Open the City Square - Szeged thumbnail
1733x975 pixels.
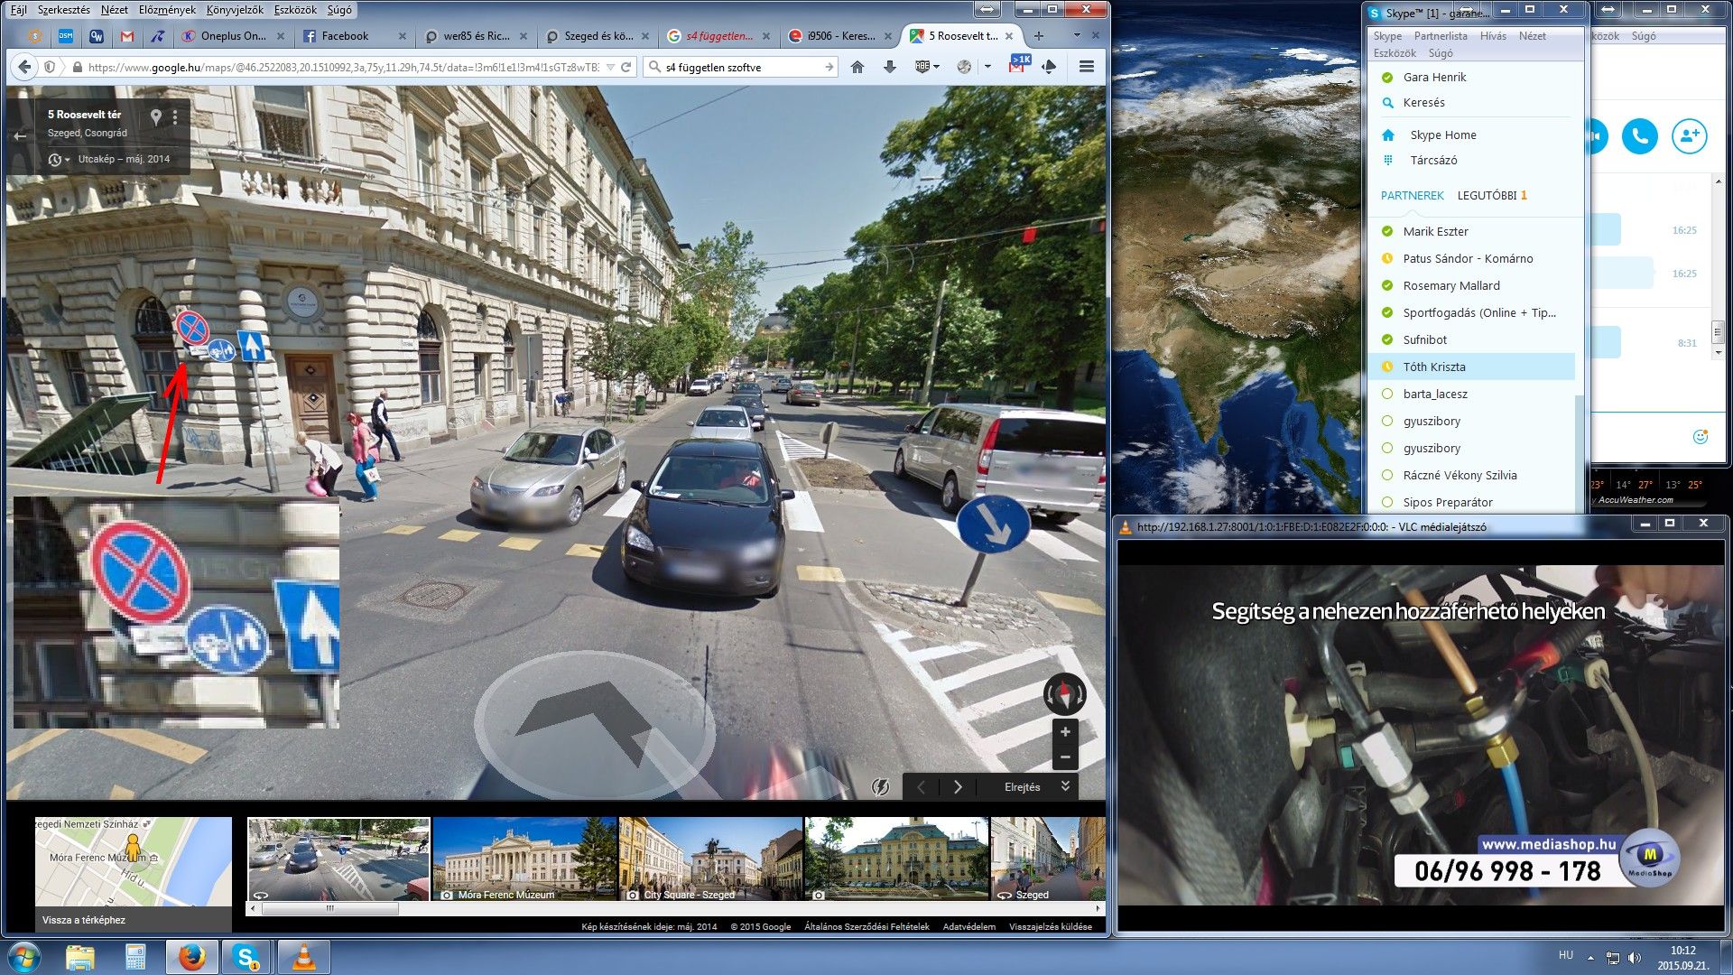[x=711, y=859]
